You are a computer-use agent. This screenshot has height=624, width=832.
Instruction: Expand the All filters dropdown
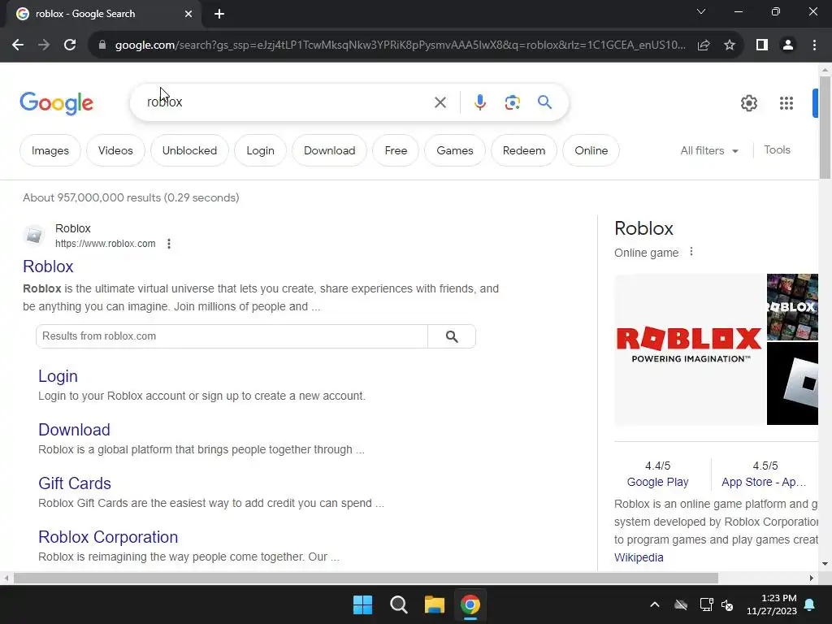pos(709,150)
